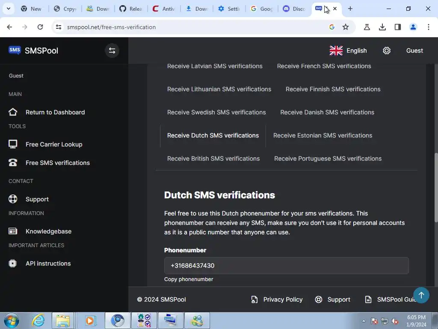438x329 pixels.
Task: Toggle Chrome side panel icon
Action: point(398,27)
